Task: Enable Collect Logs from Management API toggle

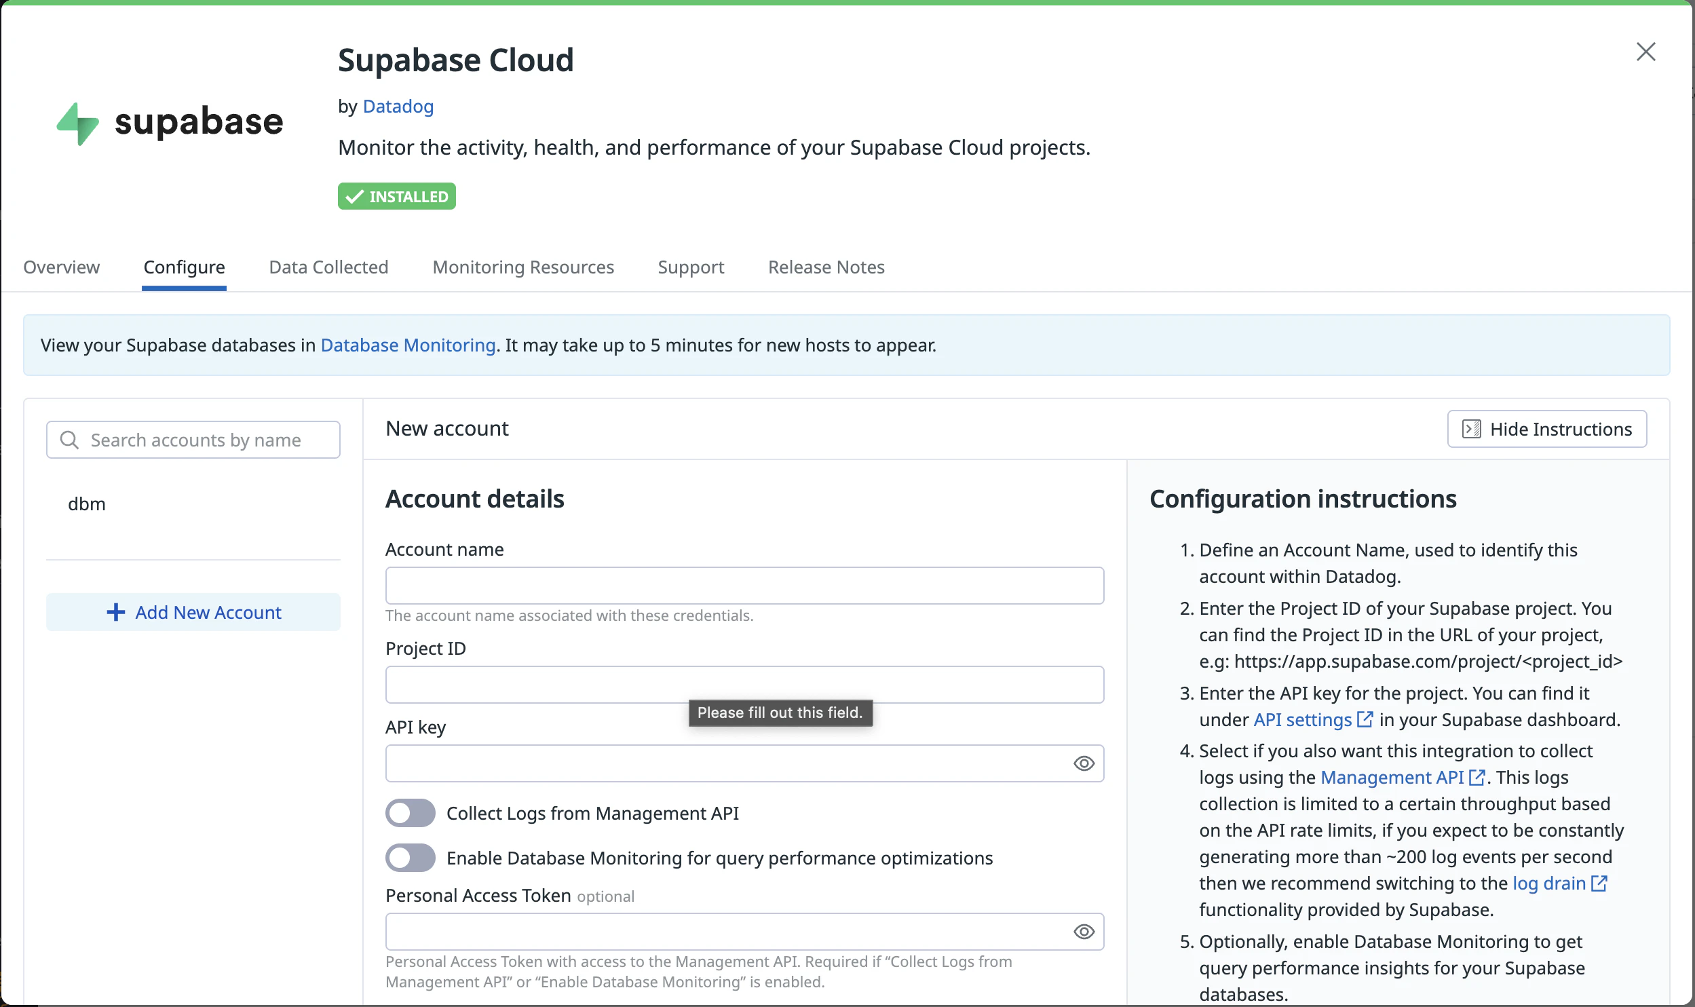Action: [411, 813]
